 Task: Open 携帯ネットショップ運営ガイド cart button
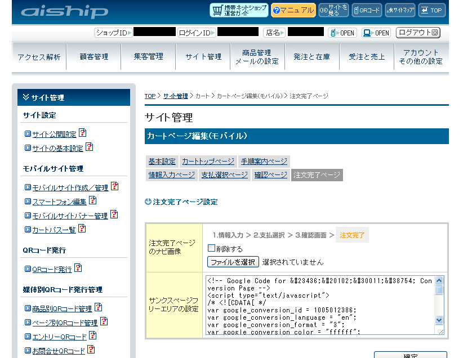[x=239, y=10]
